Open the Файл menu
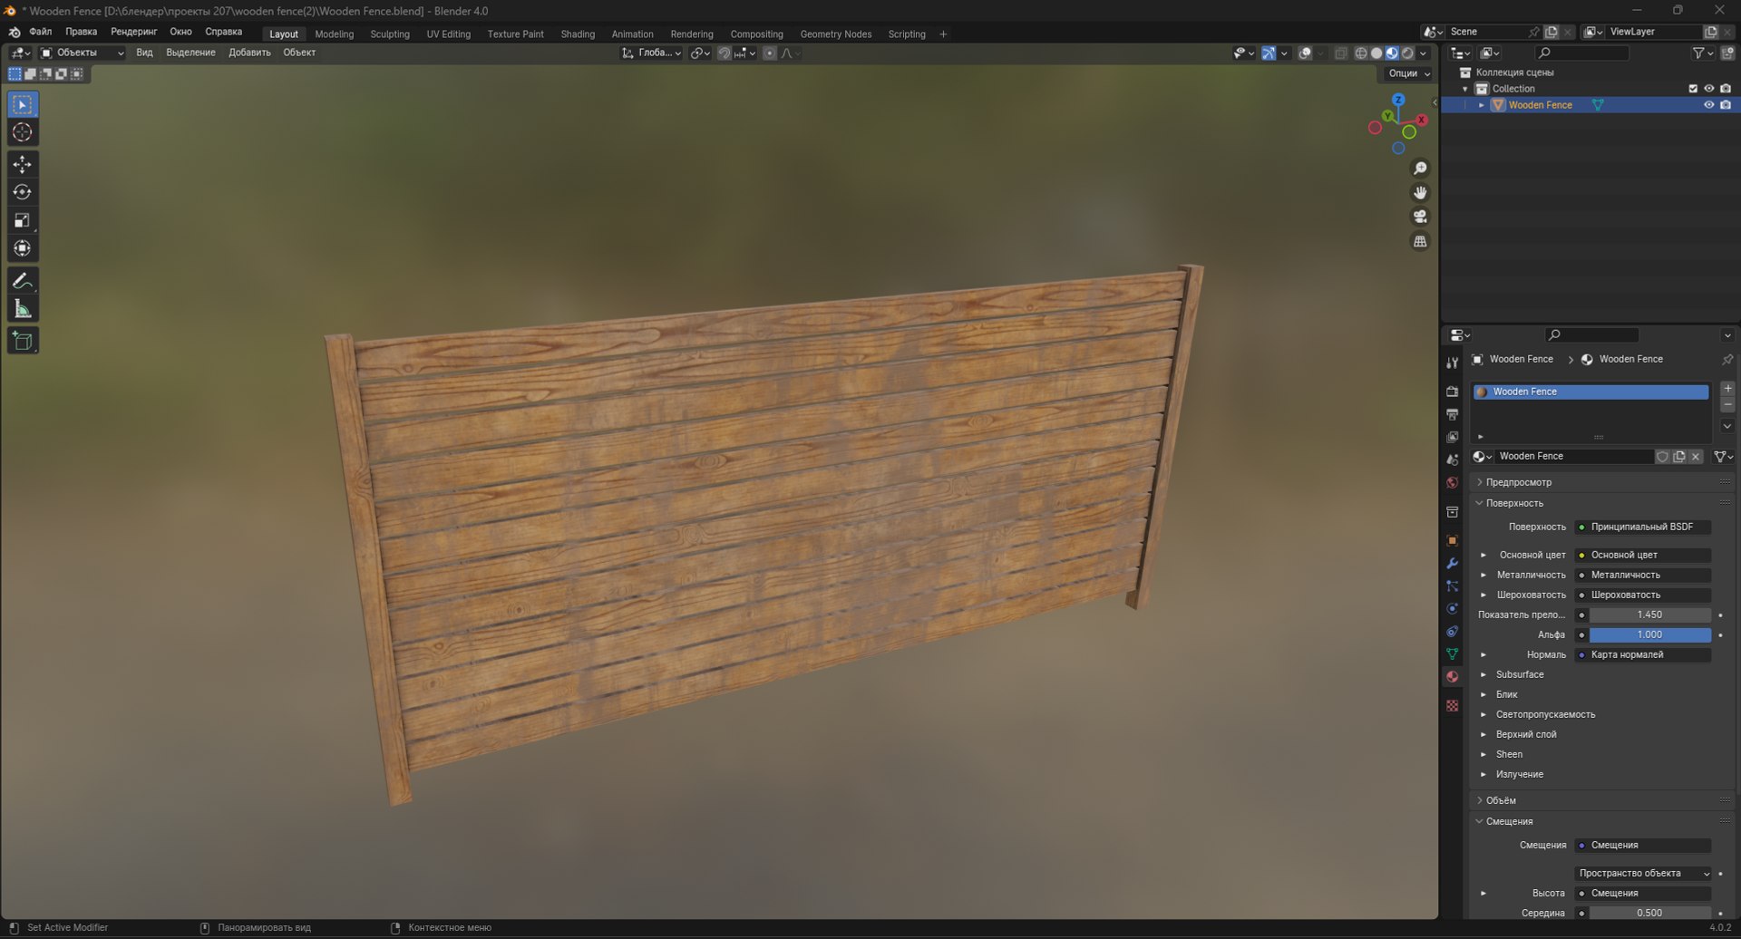The height and width of the screenshot is (939, 1741). click(x=41, y=32)
